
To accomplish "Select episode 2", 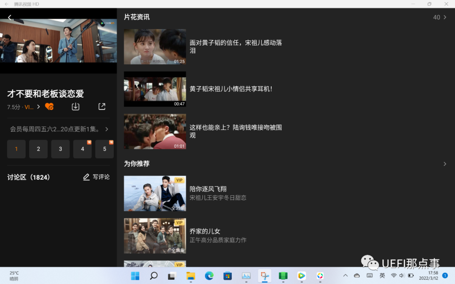I will pos(38,149).
